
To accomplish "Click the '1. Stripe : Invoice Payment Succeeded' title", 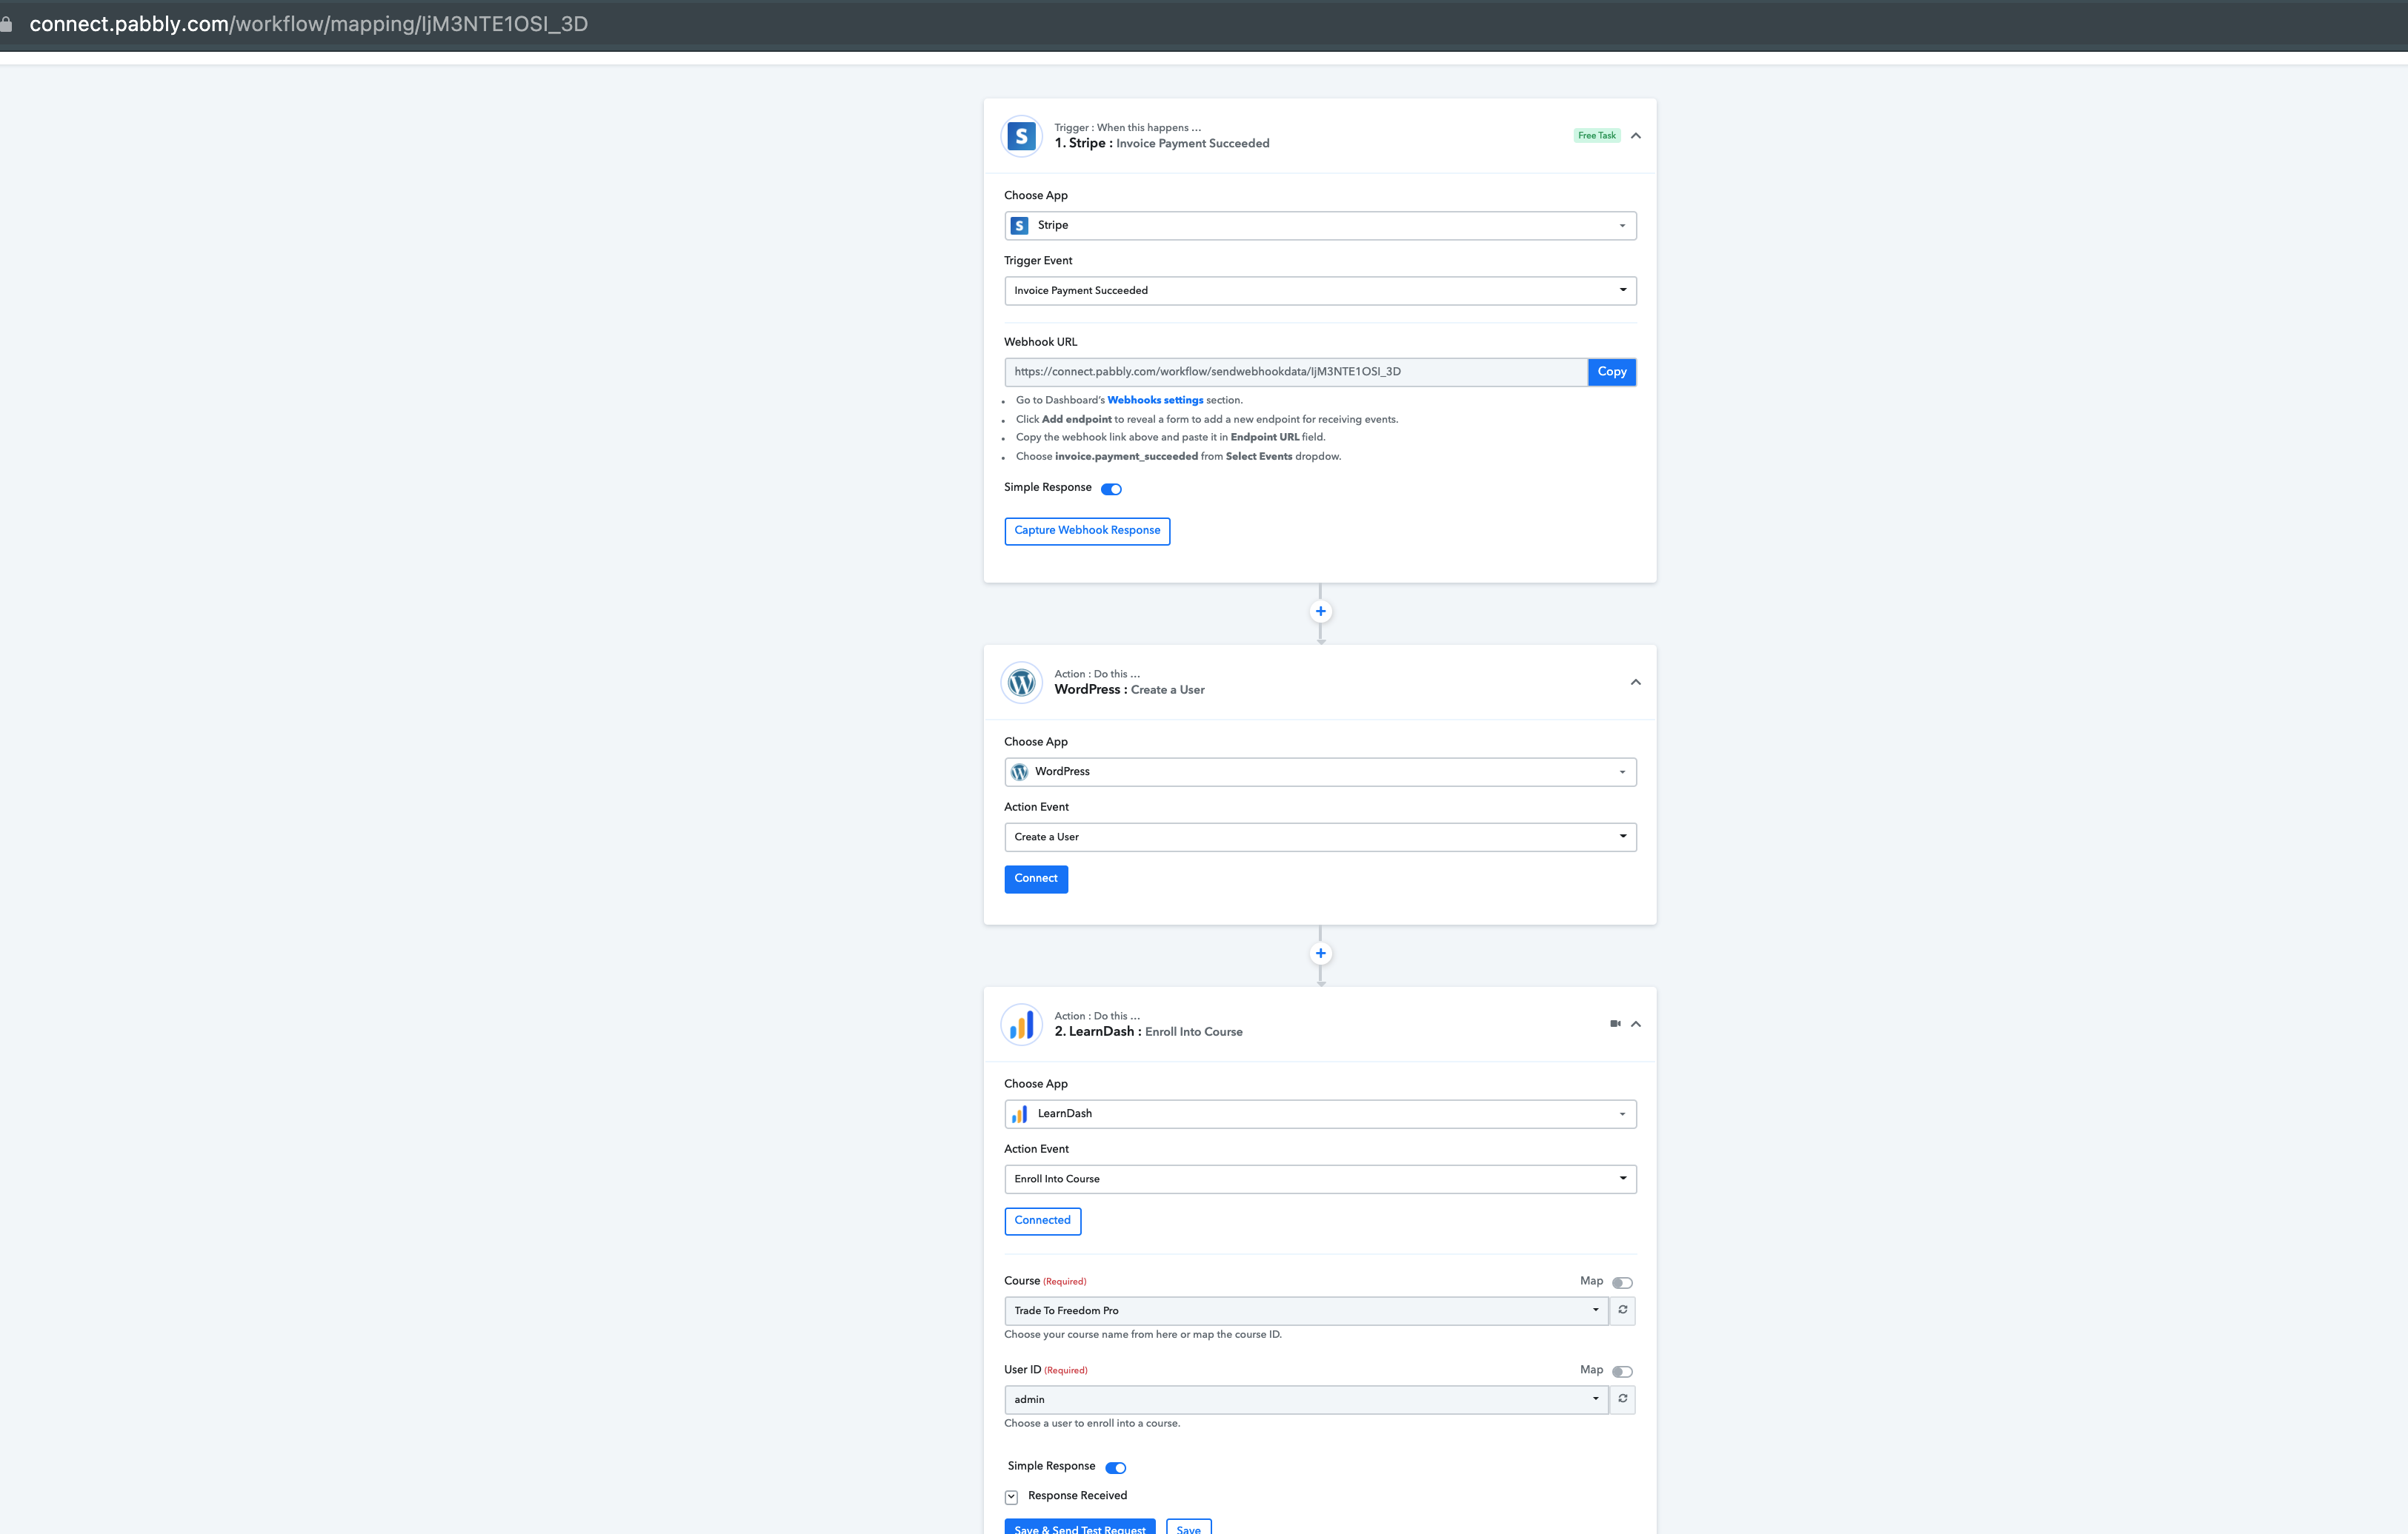I will [x=1162, y=144].
